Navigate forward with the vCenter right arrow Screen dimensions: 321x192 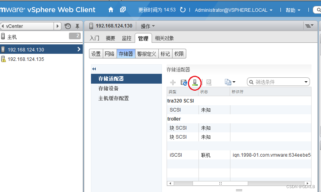tap(58, 26)
